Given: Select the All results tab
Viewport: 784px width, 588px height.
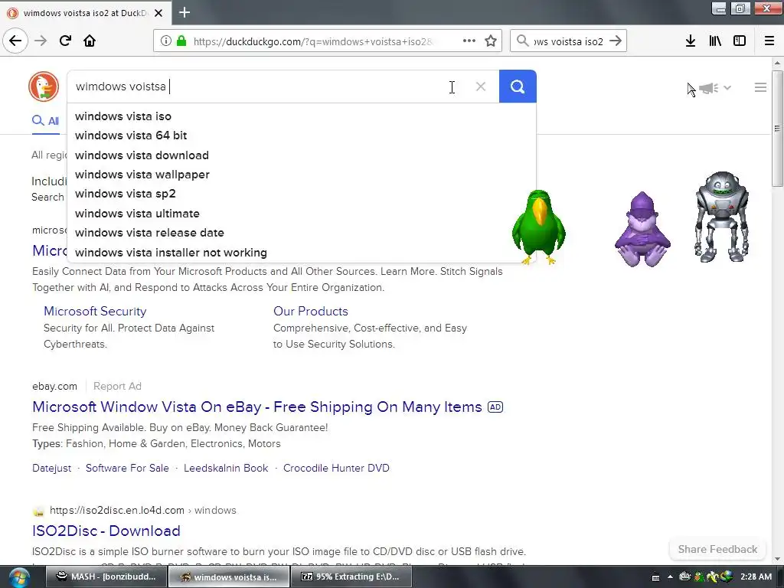Looking at the screenshot, I should tap(45, 121).
